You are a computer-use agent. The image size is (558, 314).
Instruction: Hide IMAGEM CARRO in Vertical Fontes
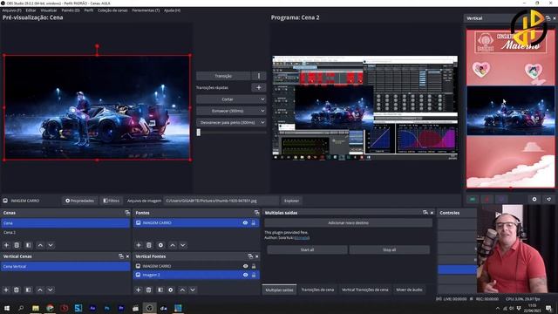(x=245, y=266)
